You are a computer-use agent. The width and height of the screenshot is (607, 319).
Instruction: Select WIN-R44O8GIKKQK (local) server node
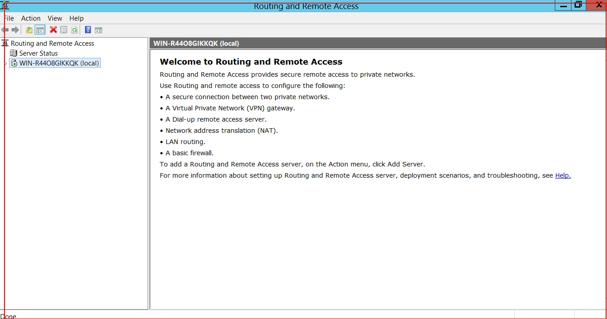59,63
